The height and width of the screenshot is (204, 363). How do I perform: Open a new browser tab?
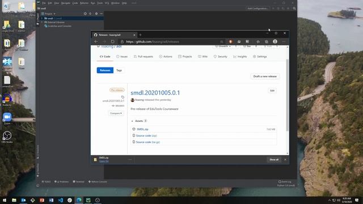pos(140,35)
